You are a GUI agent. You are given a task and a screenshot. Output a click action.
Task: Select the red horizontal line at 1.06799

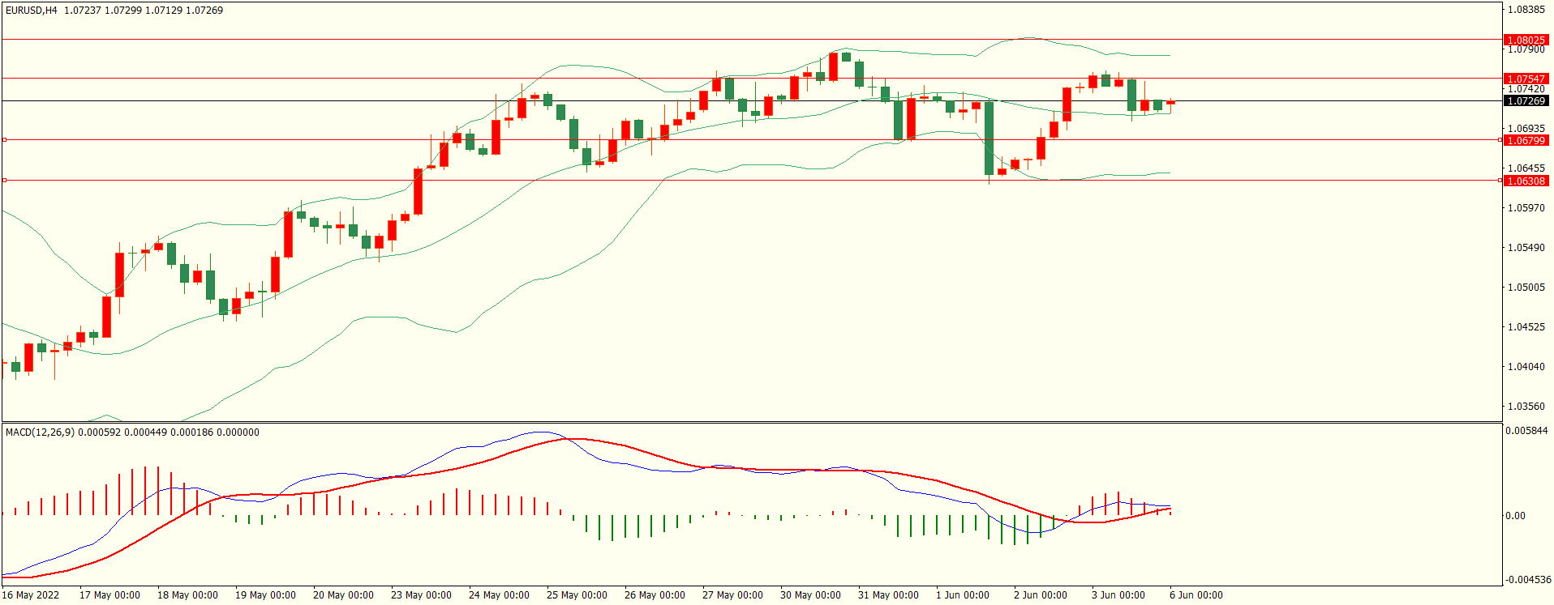coord(751,139)
